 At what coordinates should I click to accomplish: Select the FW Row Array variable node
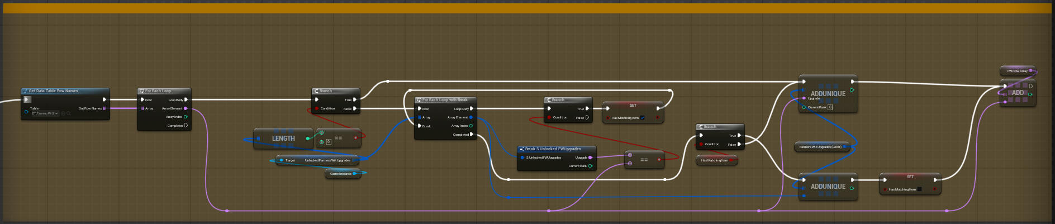click(1016, 71)
